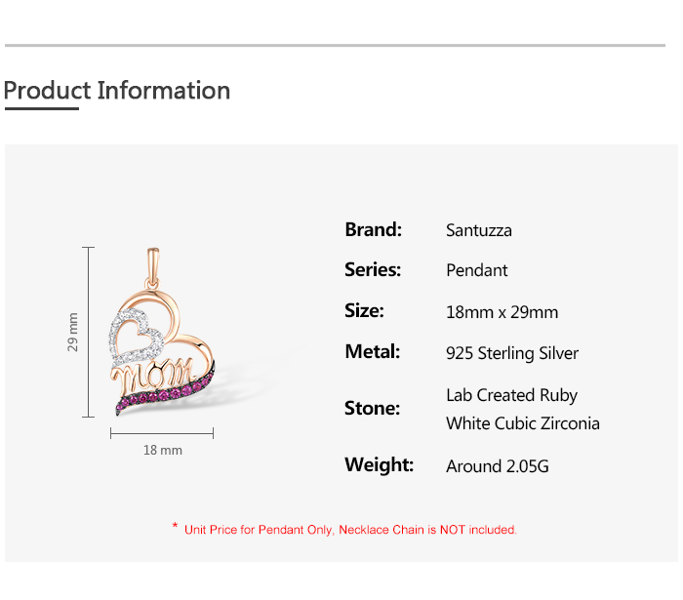Click the White Cubic Zirconia text
Viewport: 683px width, 600px height.
[x=523, y=423]
